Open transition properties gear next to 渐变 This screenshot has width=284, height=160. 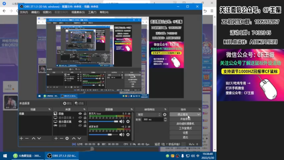[x=165, y=114]
